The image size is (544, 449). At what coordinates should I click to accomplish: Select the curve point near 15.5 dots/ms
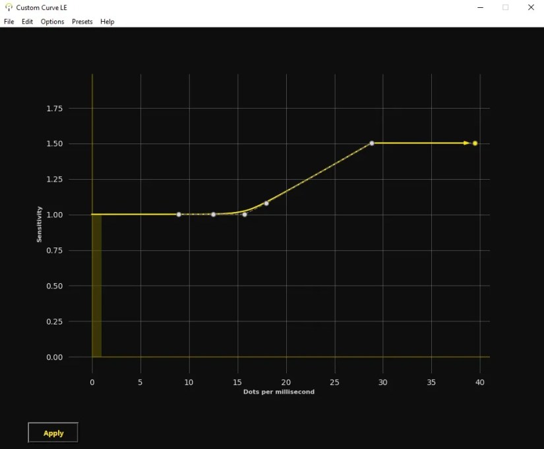[245, 214]
